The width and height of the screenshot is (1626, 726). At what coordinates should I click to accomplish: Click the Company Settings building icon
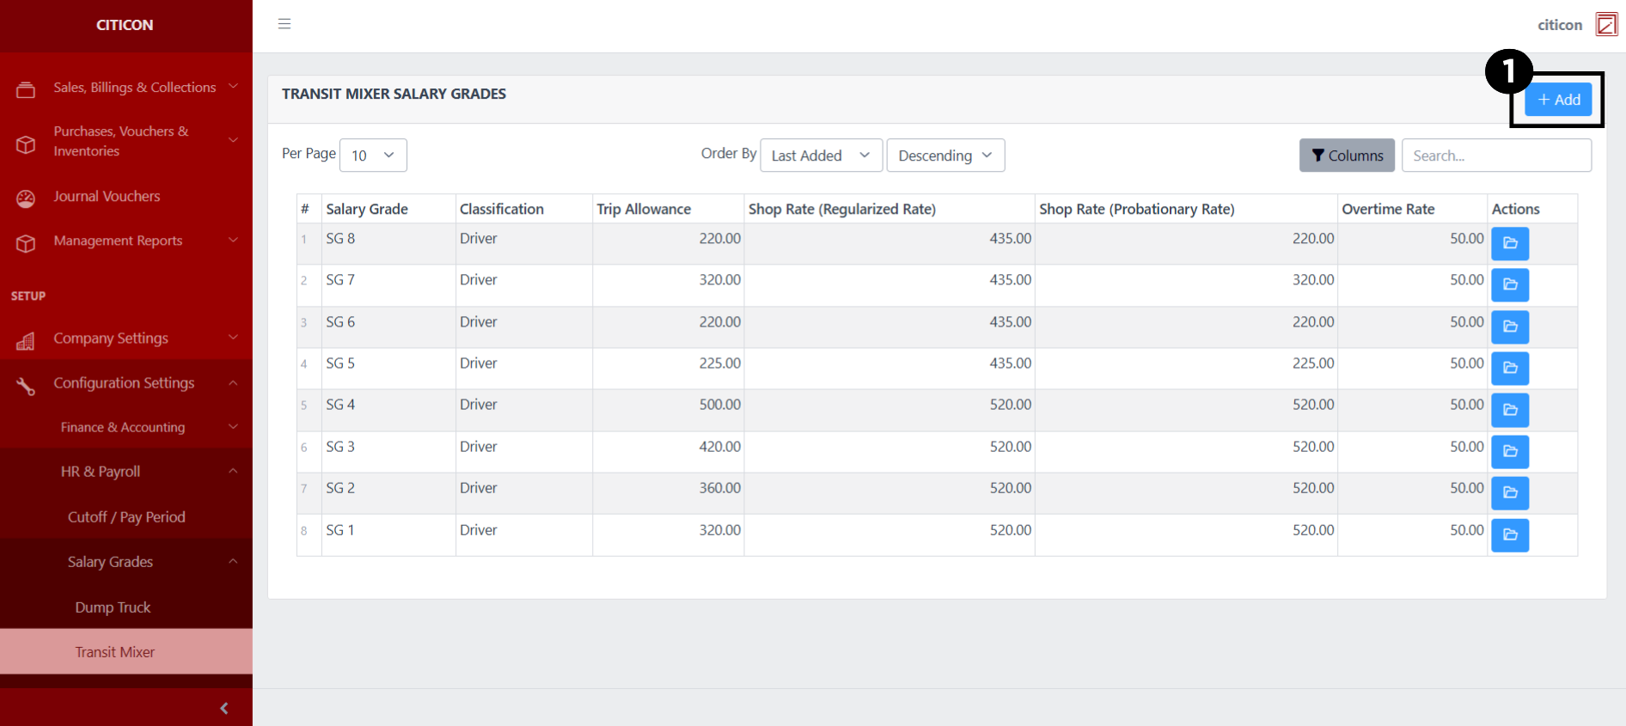tap(26, 341)
